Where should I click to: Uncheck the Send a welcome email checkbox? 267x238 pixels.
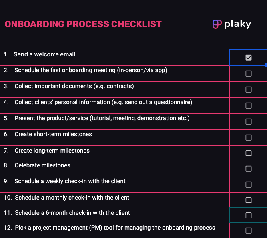(x=249, y=58)
